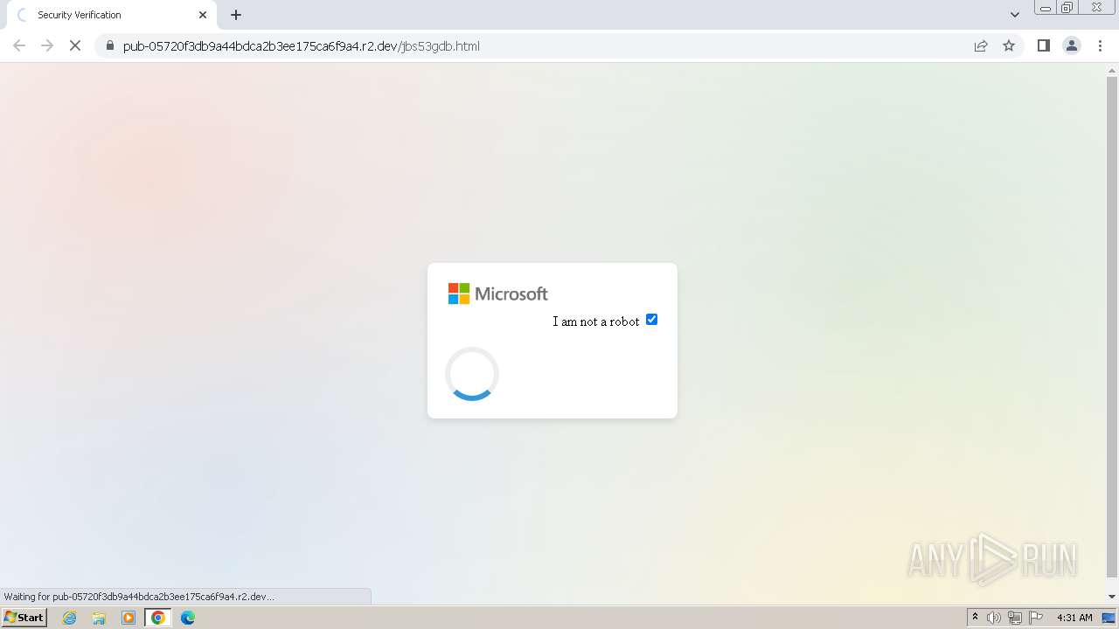Open Windows Media Player from taskbar

[x=129, y=618]
